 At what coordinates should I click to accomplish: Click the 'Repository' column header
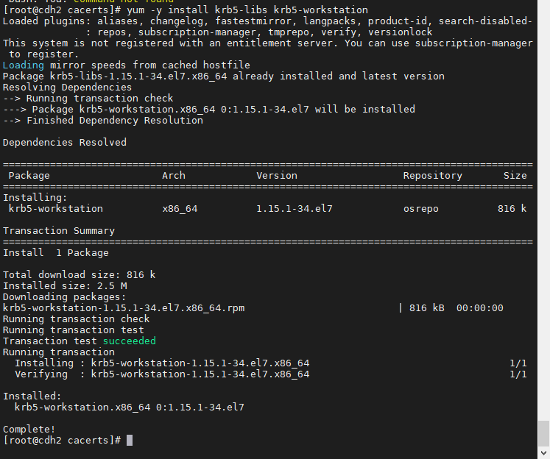(432, 176)
